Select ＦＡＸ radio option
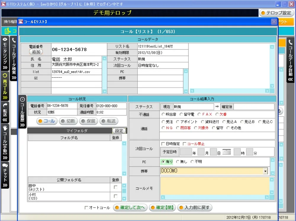The image size is (296, 221). (199, 114)
